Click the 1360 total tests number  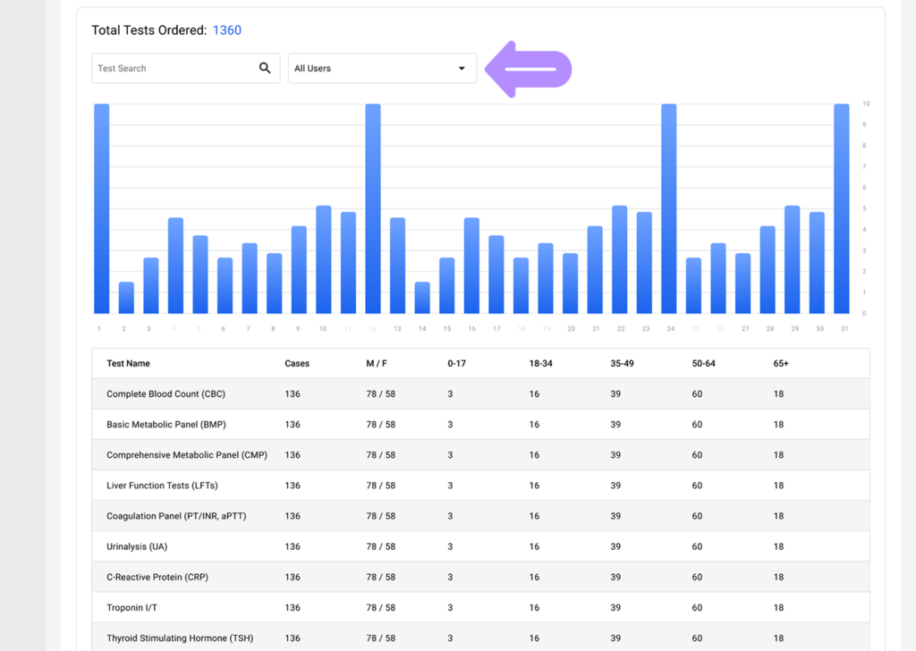(226, 30)
